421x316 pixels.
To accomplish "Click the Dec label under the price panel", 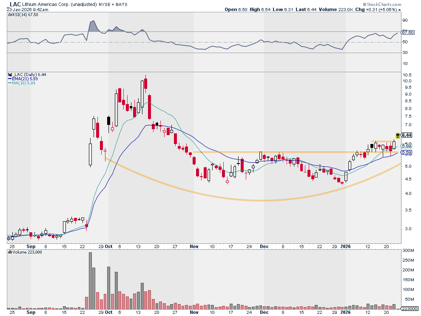I will pyautogui.click(x=264, y=246).
